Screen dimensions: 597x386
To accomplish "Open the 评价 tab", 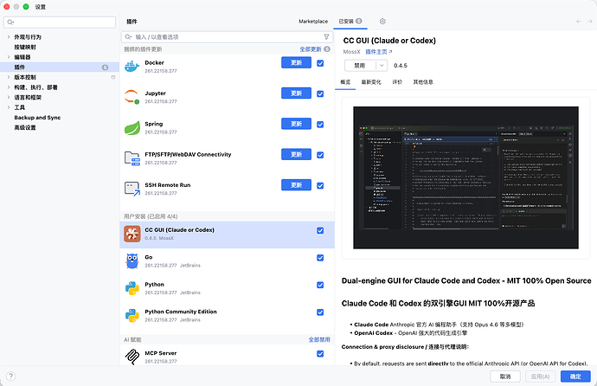I will [x=397, y=82].
